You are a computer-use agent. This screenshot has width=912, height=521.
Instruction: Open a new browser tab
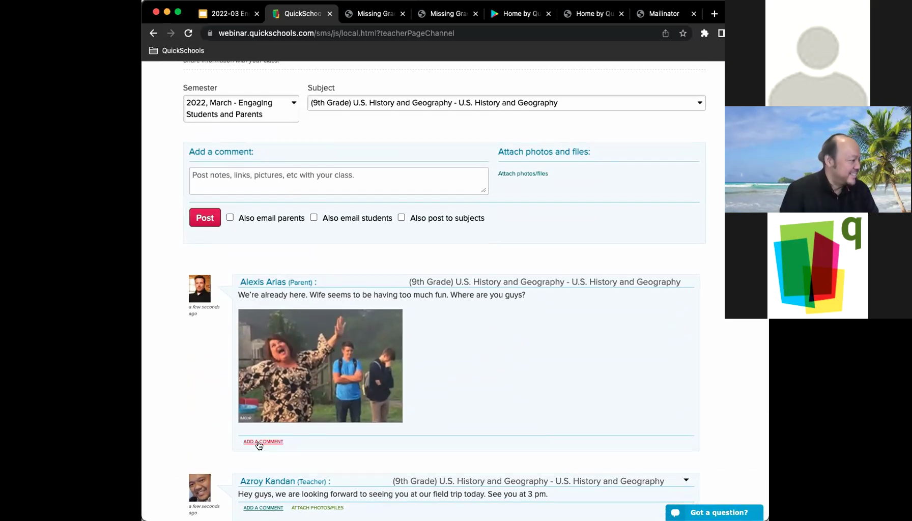pyautogui.click(x=714, y=14)
